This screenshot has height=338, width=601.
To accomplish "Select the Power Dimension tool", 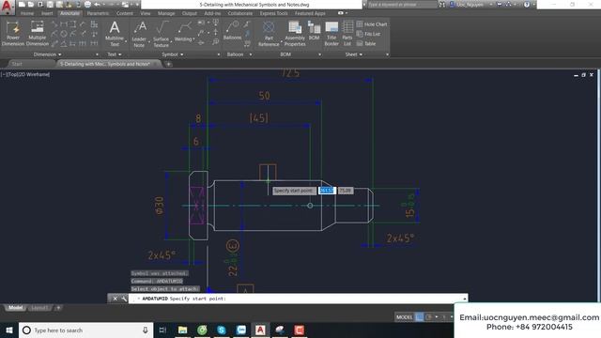I will [x=13, y=34].
